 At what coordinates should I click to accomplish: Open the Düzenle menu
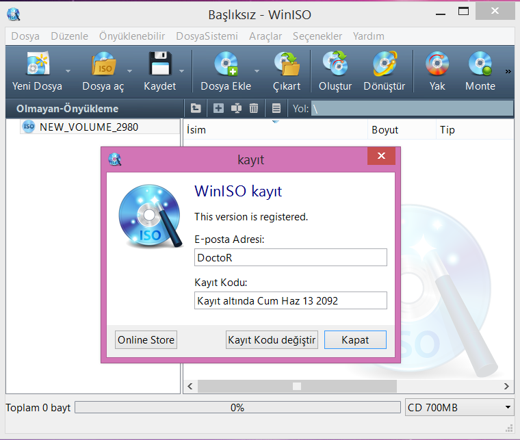[69, 36]
